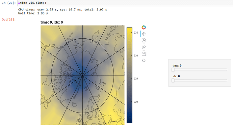
Task: Toggle the Wheel Zoom tool
Action: [x=144, y=47]
